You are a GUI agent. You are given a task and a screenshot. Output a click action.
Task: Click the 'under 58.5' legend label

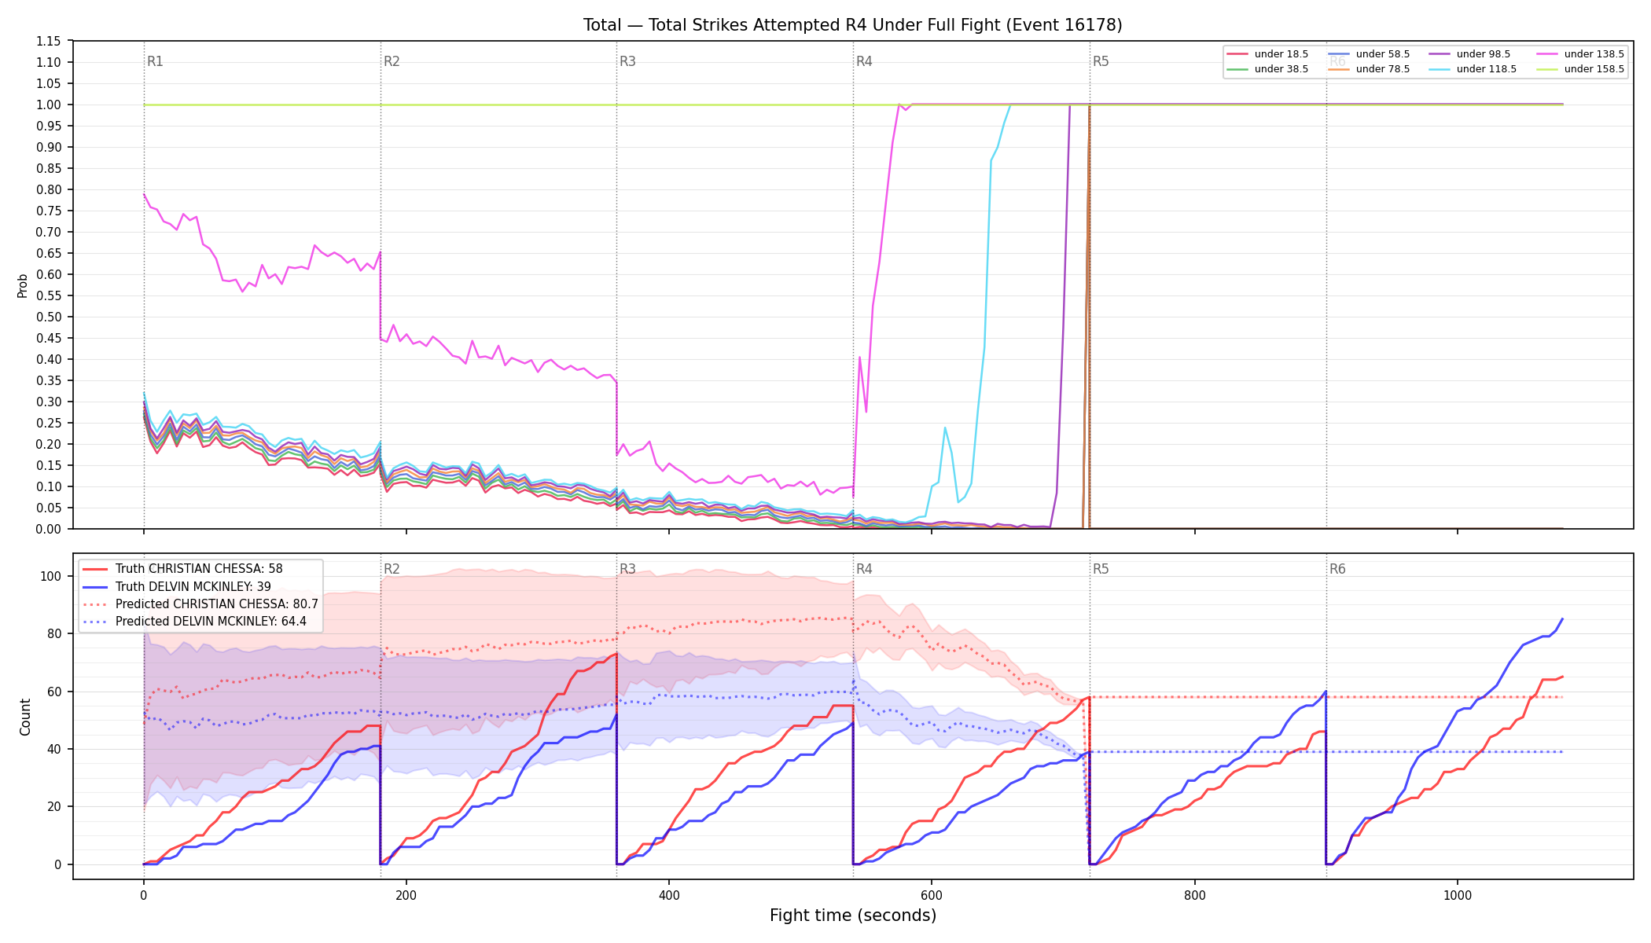(1383, 54)
